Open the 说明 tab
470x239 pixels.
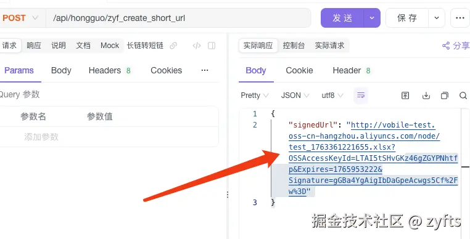[x=59, y=46]
